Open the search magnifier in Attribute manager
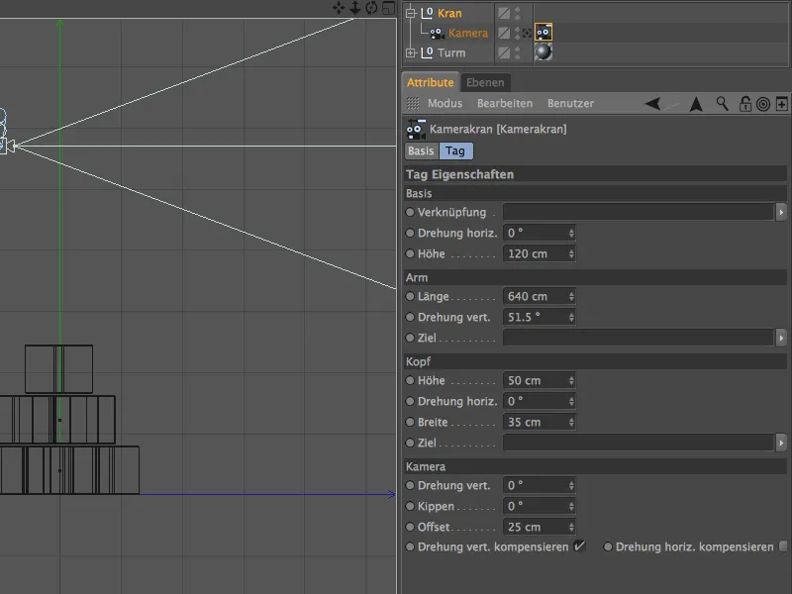The width and height of the screenshot is (792, 594). pyautogui.click(x=723, y=104)
